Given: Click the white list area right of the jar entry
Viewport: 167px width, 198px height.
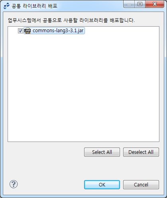Looking at the screenshot, I should (122, 31).
